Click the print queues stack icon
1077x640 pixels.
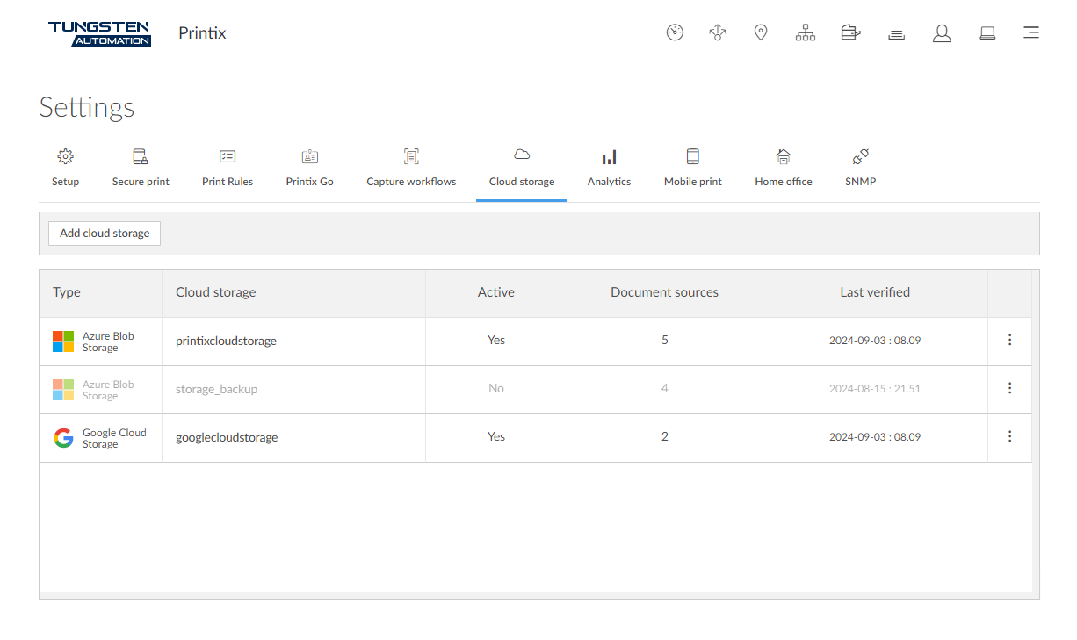(896, 34)
